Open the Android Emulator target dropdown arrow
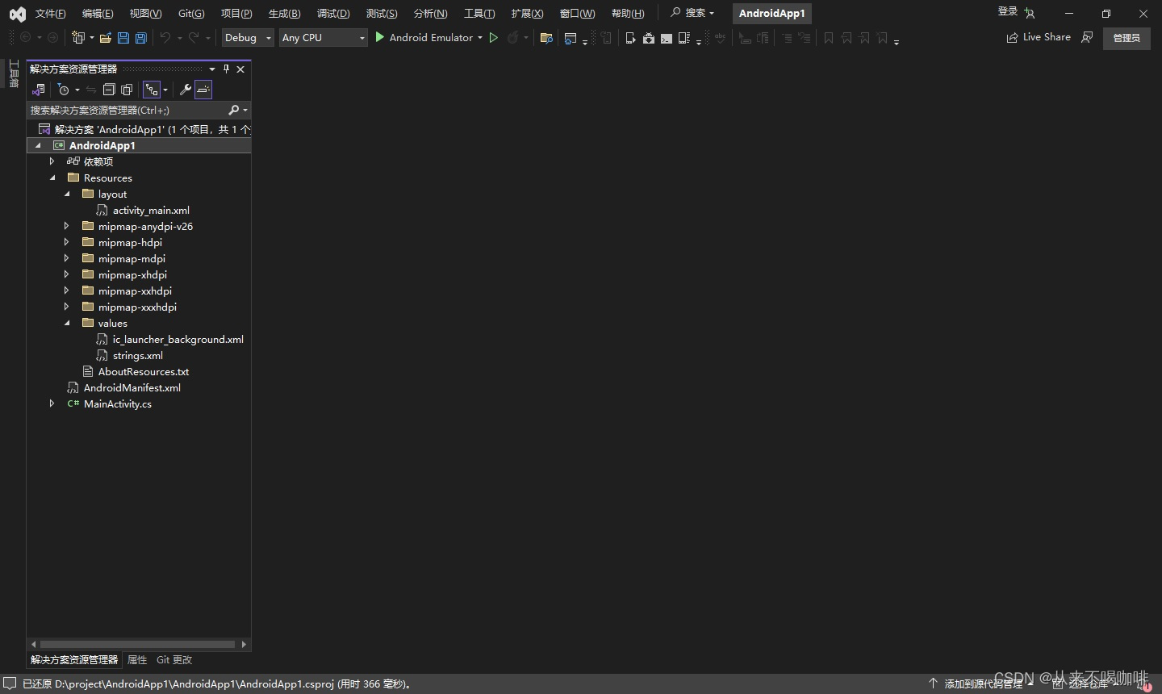1162x694 pixels. point(480,38)
